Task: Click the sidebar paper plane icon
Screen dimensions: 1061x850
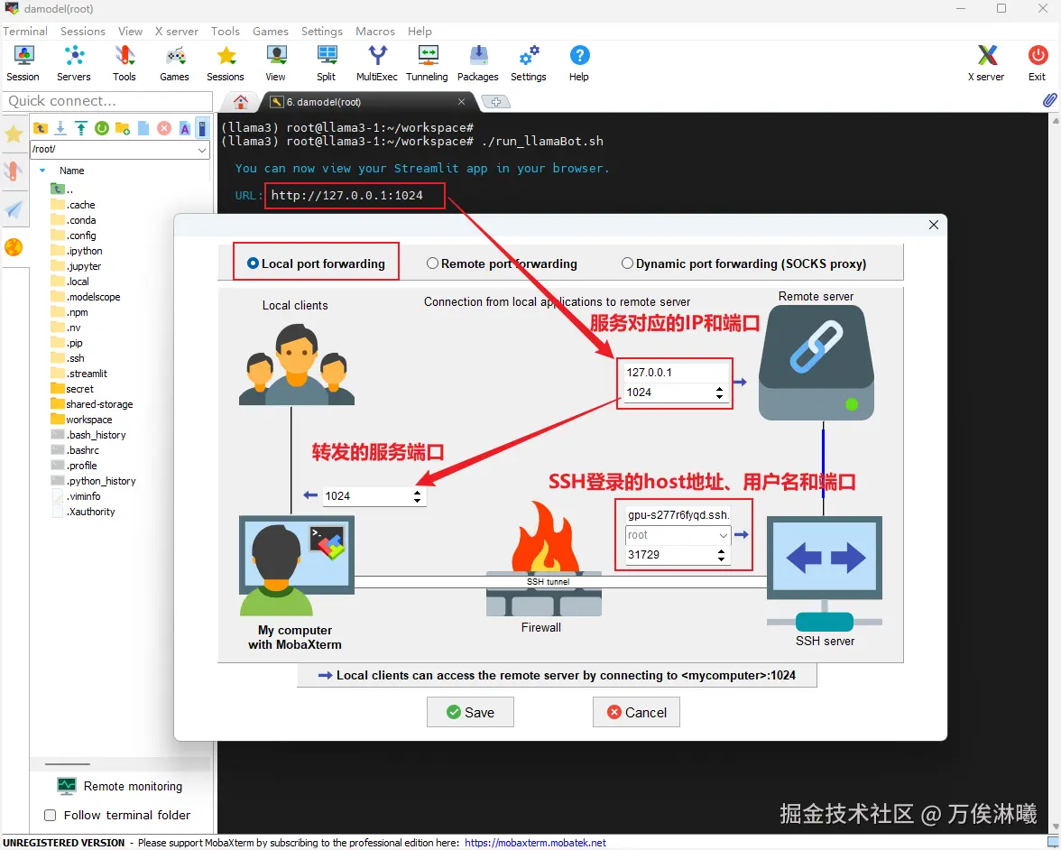Action: (x=14, y=209)
